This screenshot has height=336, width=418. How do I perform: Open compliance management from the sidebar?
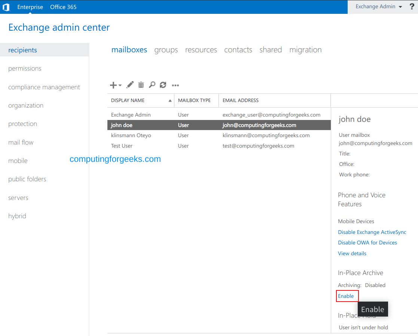pos(44,87)
